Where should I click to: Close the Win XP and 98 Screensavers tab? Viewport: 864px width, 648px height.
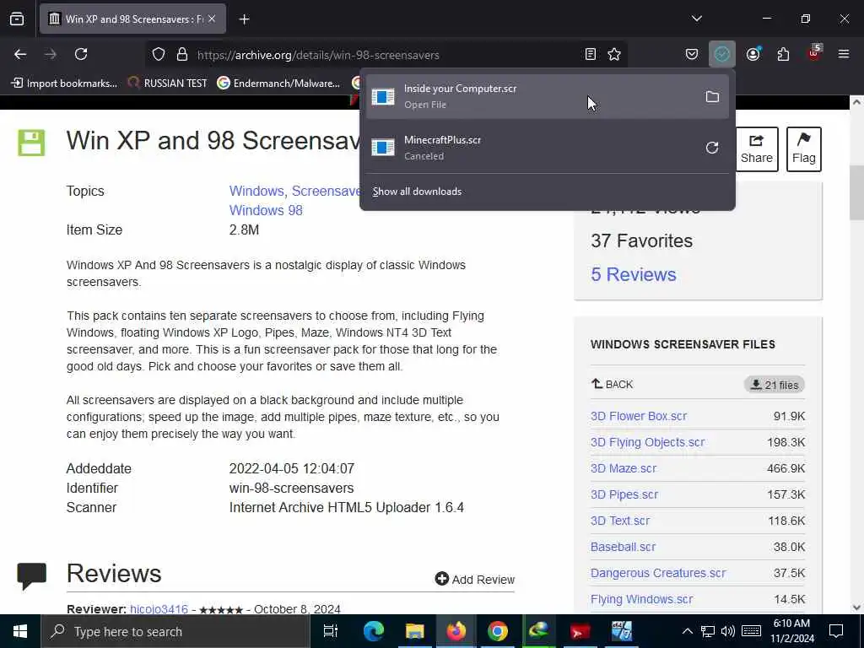coord(212,19)
